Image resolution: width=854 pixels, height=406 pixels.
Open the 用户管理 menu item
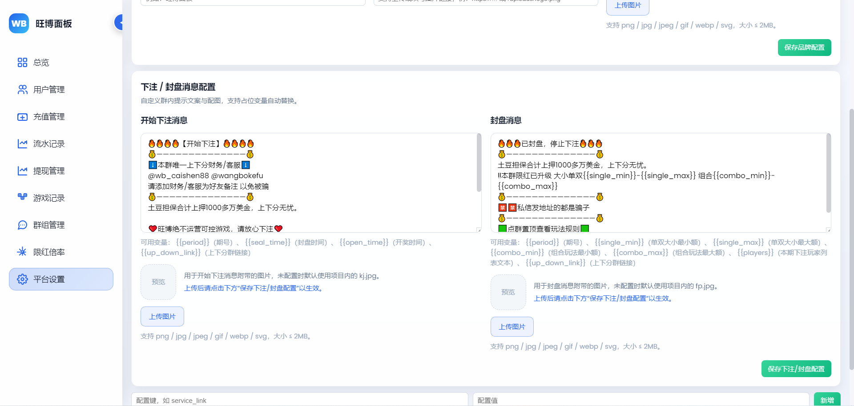coord(49,90)
